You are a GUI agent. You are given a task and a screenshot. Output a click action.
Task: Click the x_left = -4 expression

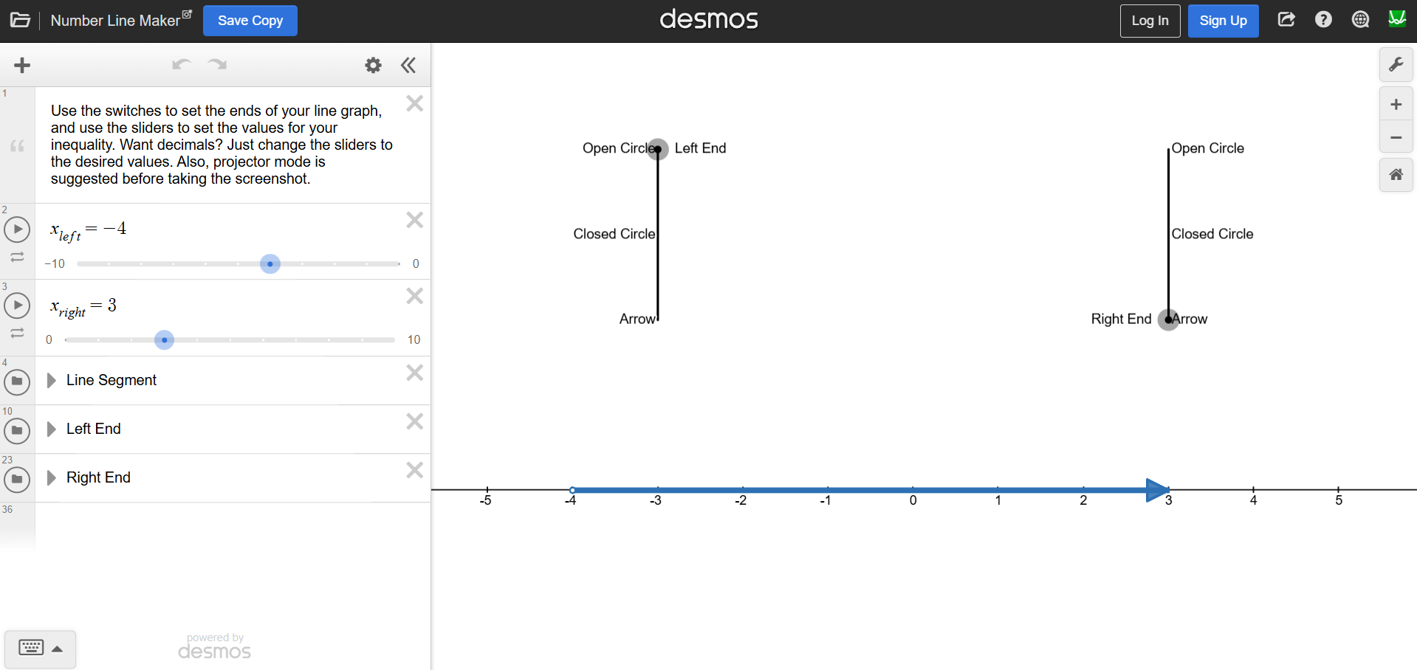point(89,230)
